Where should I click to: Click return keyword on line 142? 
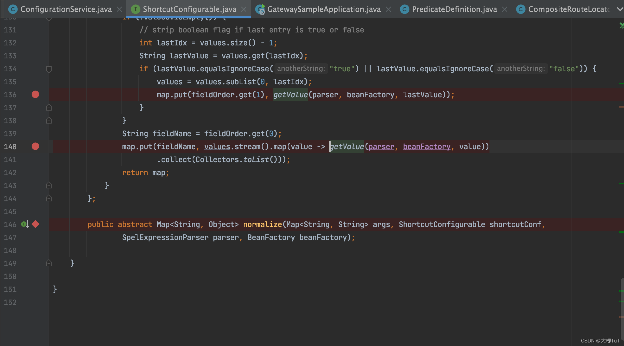click(x=135, y=172)
